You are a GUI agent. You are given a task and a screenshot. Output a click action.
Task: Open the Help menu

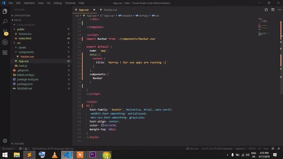(x=81, y=3)
